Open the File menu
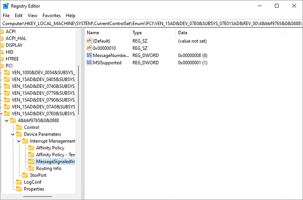This screenshot has height=200, width=303. point(6,16)
